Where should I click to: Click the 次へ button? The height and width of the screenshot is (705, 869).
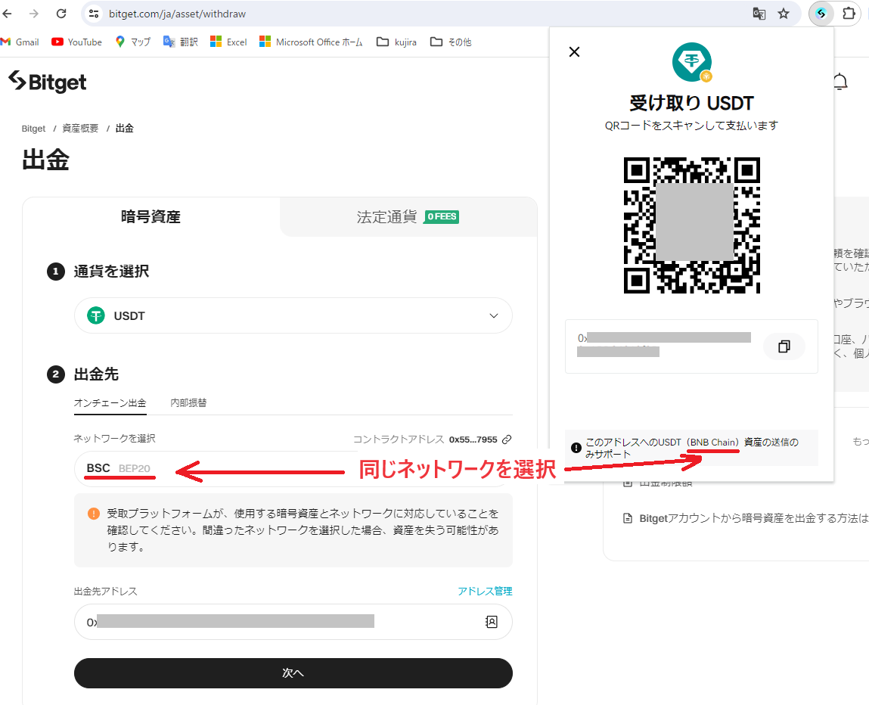coord(293,672)
